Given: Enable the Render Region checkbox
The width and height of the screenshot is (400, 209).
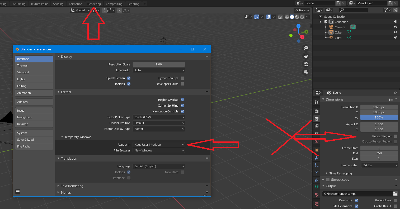Looking at the screenshot, I should (x=396, y=136).
